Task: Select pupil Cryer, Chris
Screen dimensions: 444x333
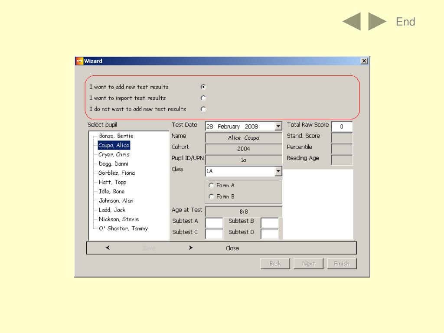Action: (x=114, y=155)
